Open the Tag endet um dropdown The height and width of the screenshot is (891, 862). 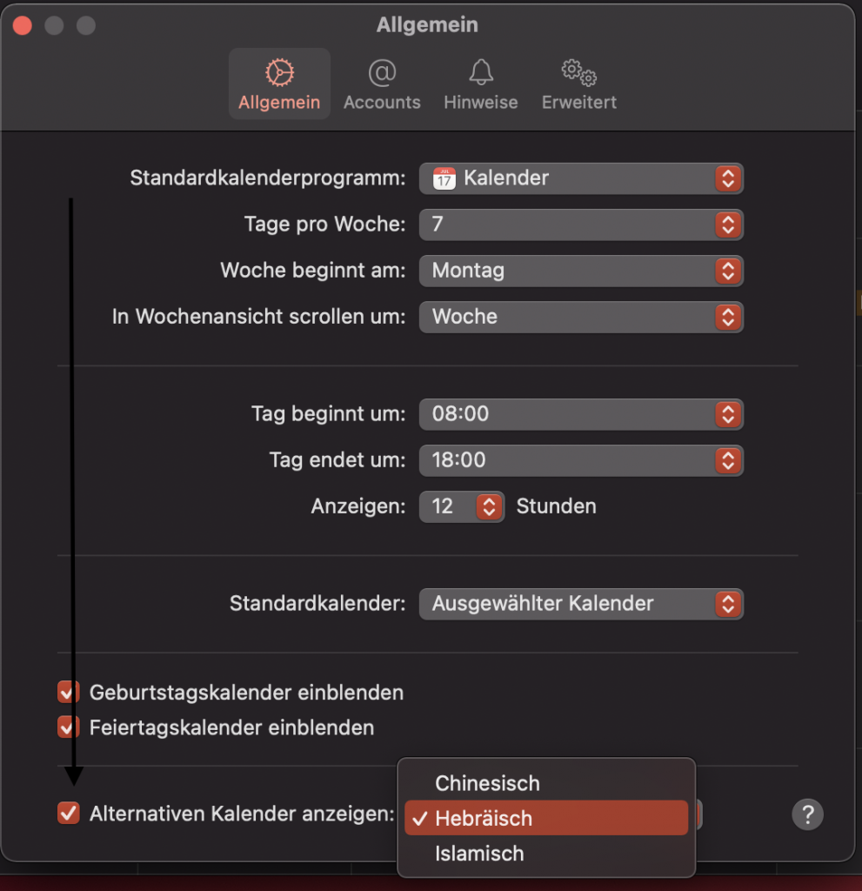pos(581,460)
